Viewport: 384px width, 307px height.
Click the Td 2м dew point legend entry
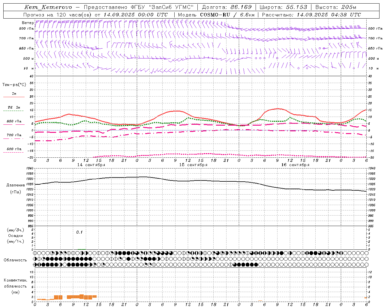pyautogui.click(x=14, y=107)
